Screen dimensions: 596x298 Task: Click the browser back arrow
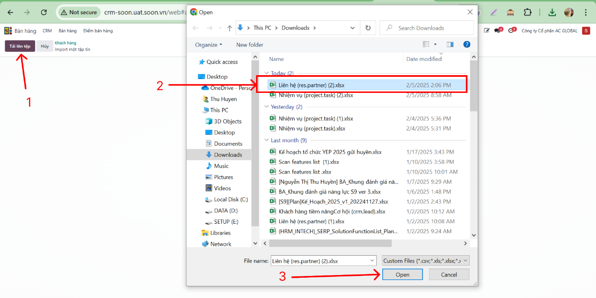point(10,13)
